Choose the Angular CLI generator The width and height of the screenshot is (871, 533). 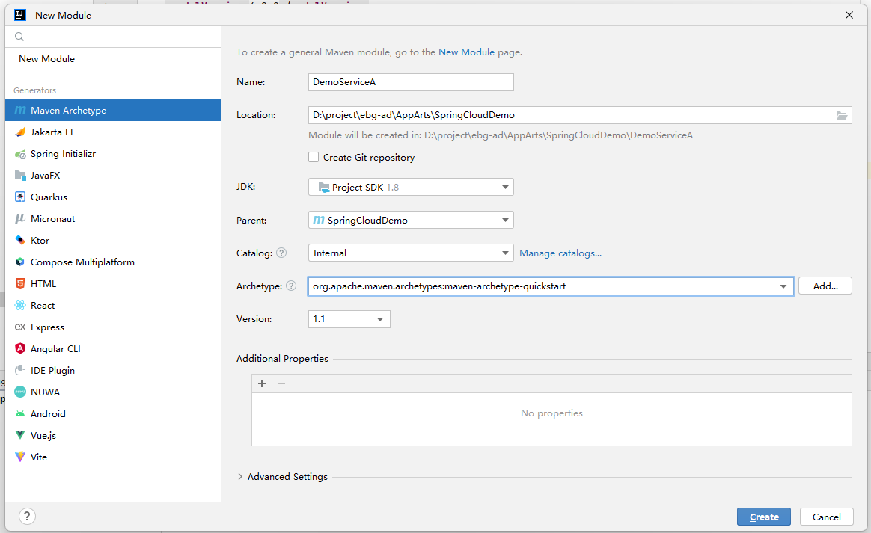tap(55, 349)
